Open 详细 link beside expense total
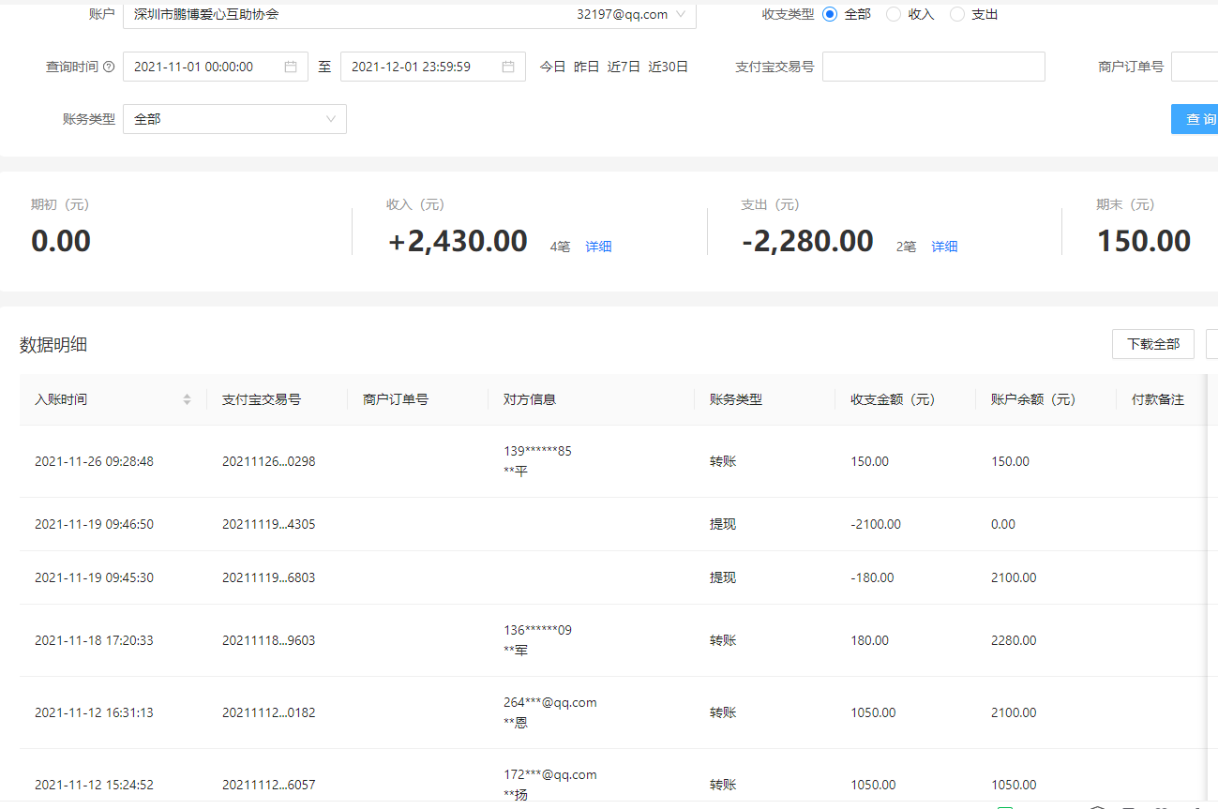This screenshot has height=809, width=1218. [944, 247]
